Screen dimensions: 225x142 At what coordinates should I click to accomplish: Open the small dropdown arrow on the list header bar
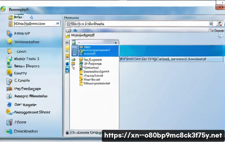tap(116, 43)
